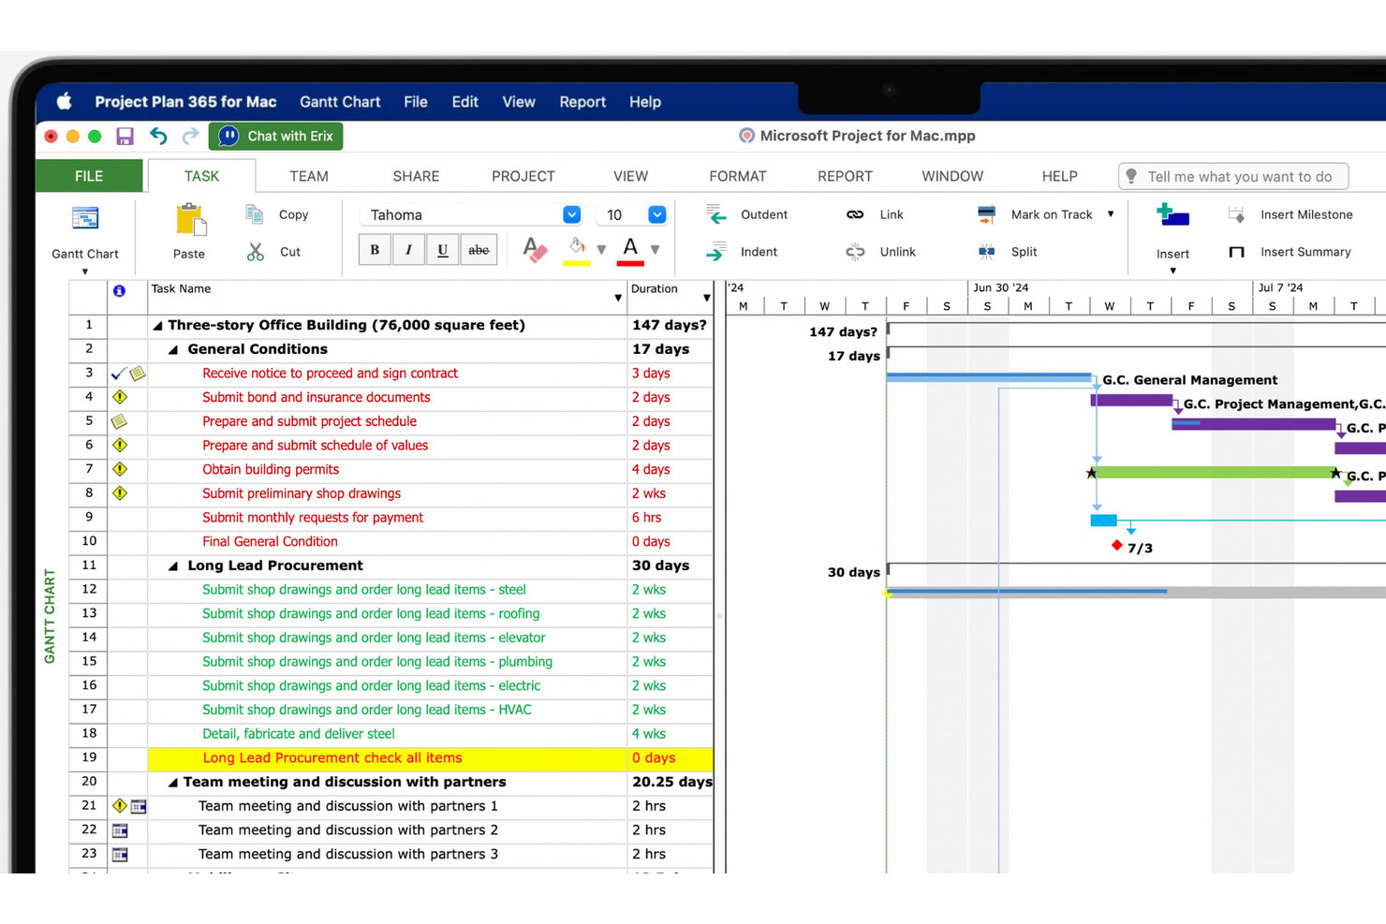Click the Chat with Erix button
The width and height of the screenshot is (1386, 924).
275,137
